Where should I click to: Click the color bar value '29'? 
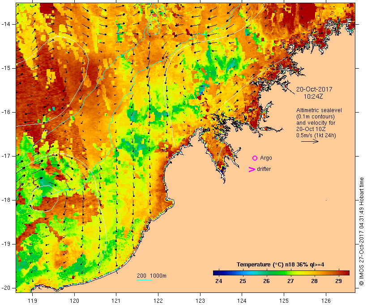point(338,281)
